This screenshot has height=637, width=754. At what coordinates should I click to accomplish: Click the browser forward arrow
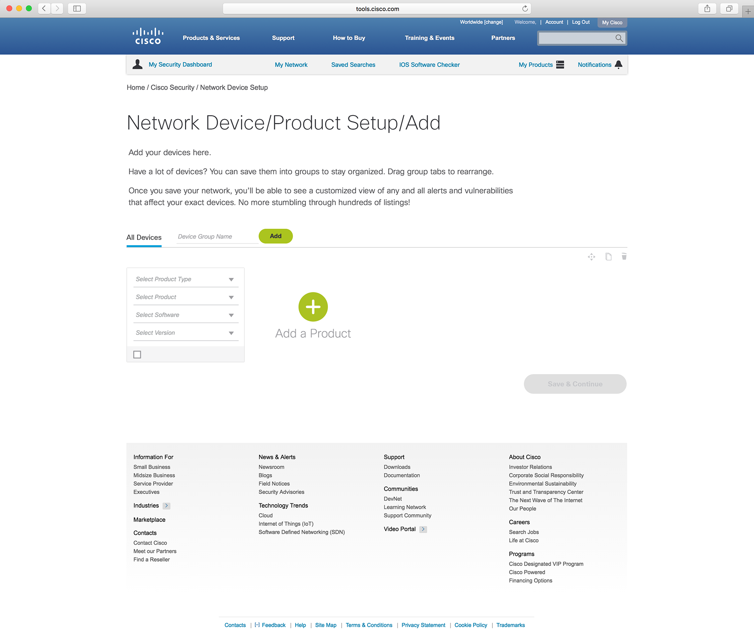[57, 8]
